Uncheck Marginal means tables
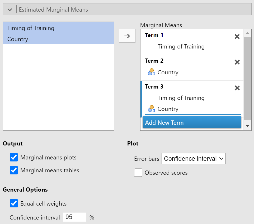 coord(14,170)
